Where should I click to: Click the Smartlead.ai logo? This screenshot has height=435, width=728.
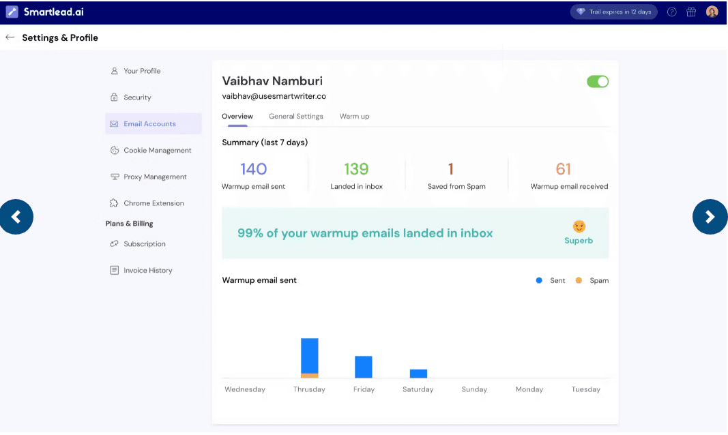click(x=46, y=12)
